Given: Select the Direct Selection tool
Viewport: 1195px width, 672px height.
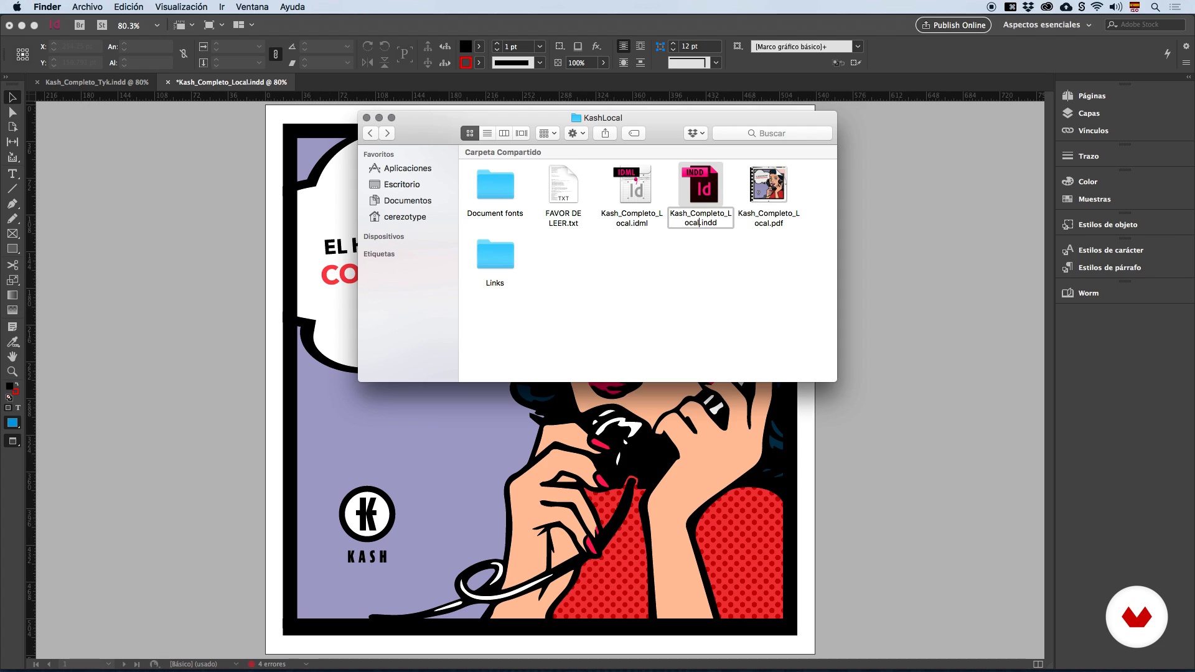Looking at the screenshot, I should (12, 112).
